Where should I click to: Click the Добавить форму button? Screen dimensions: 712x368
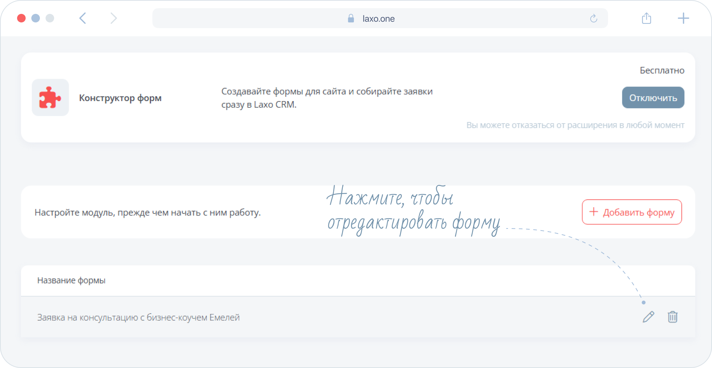pos(632,212)
